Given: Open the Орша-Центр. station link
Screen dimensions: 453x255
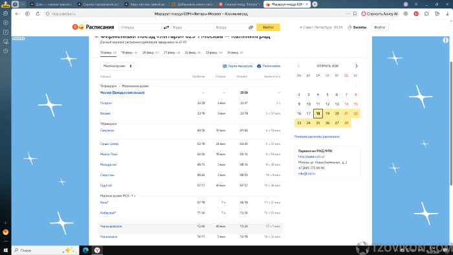Looking at the screenshot, I should [109, 144].
